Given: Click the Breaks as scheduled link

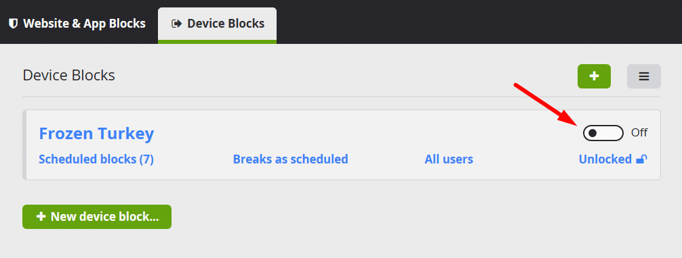Looking at the screenshot, I should coord(291,159).
